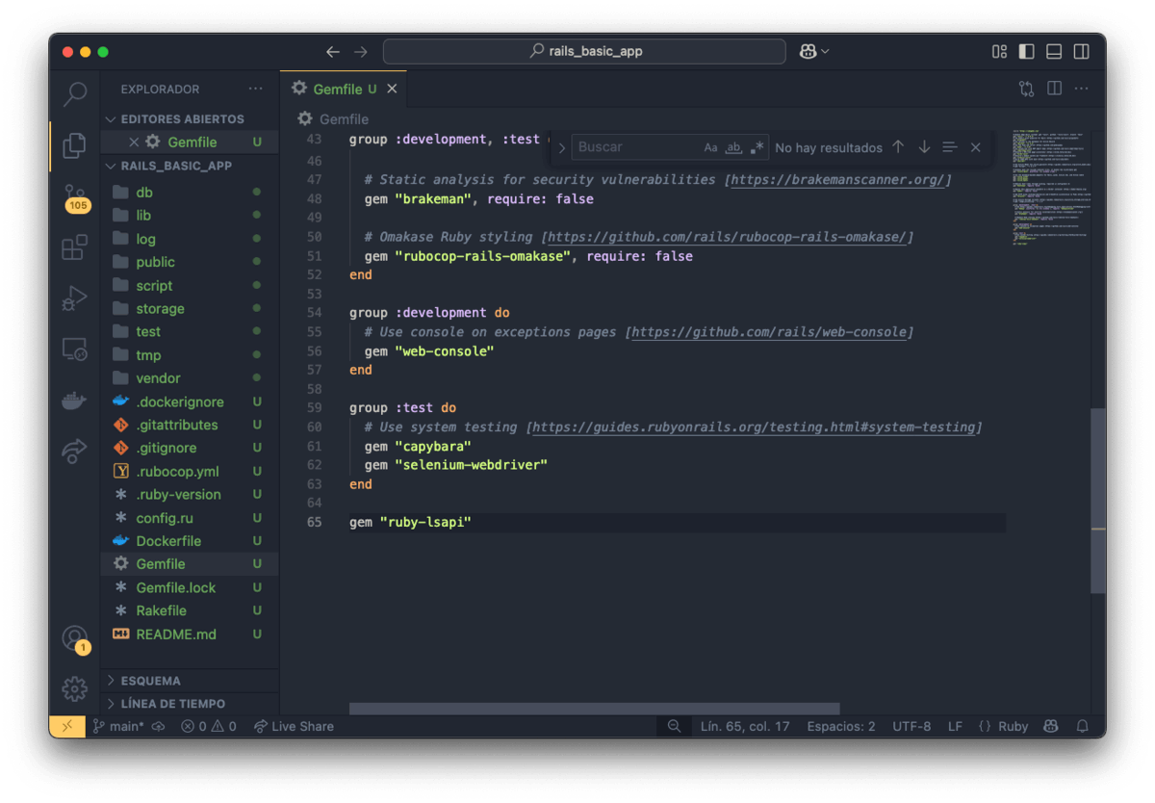Open Remote Explorer icon
Image resolution: width=1155 pixels, height=803 pixels.
coord(75,350)
